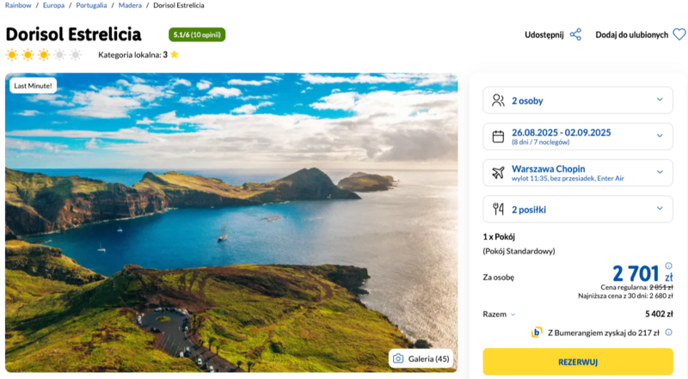This screenshot has height=379, width=688.
Task: Click the REZERWUJ booking button
Action: coord(578,362)
